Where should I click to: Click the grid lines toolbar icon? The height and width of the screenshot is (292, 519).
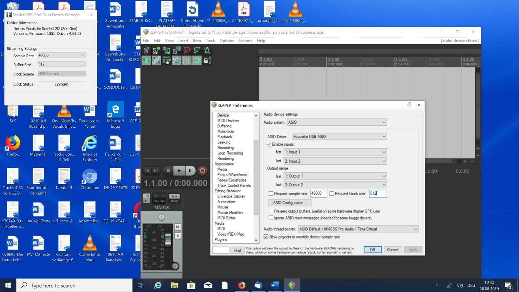coord(187,60)
